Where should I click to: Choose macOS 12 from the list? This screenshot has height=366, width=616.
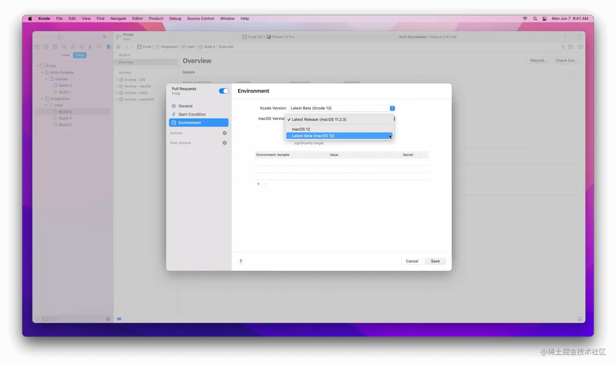339,129
